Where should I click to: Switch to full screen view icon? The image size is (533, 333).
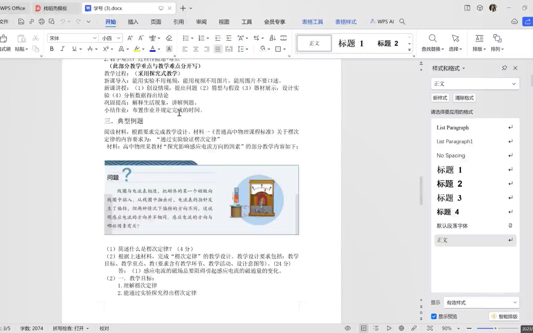[430, 328]
